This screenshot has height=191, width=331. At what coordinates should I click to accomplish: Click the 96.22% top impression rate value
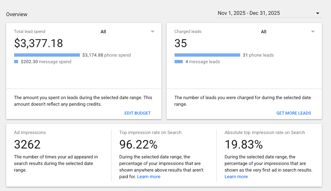click(138, 145)
